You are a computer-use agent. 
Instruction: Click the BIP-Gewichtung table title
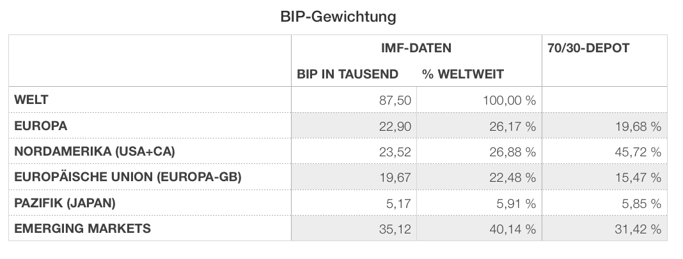coord(338,17)
